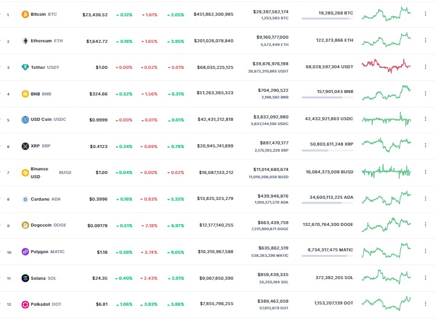Click Dogecoin's 6.97% seven-day change

click(176, 226)
